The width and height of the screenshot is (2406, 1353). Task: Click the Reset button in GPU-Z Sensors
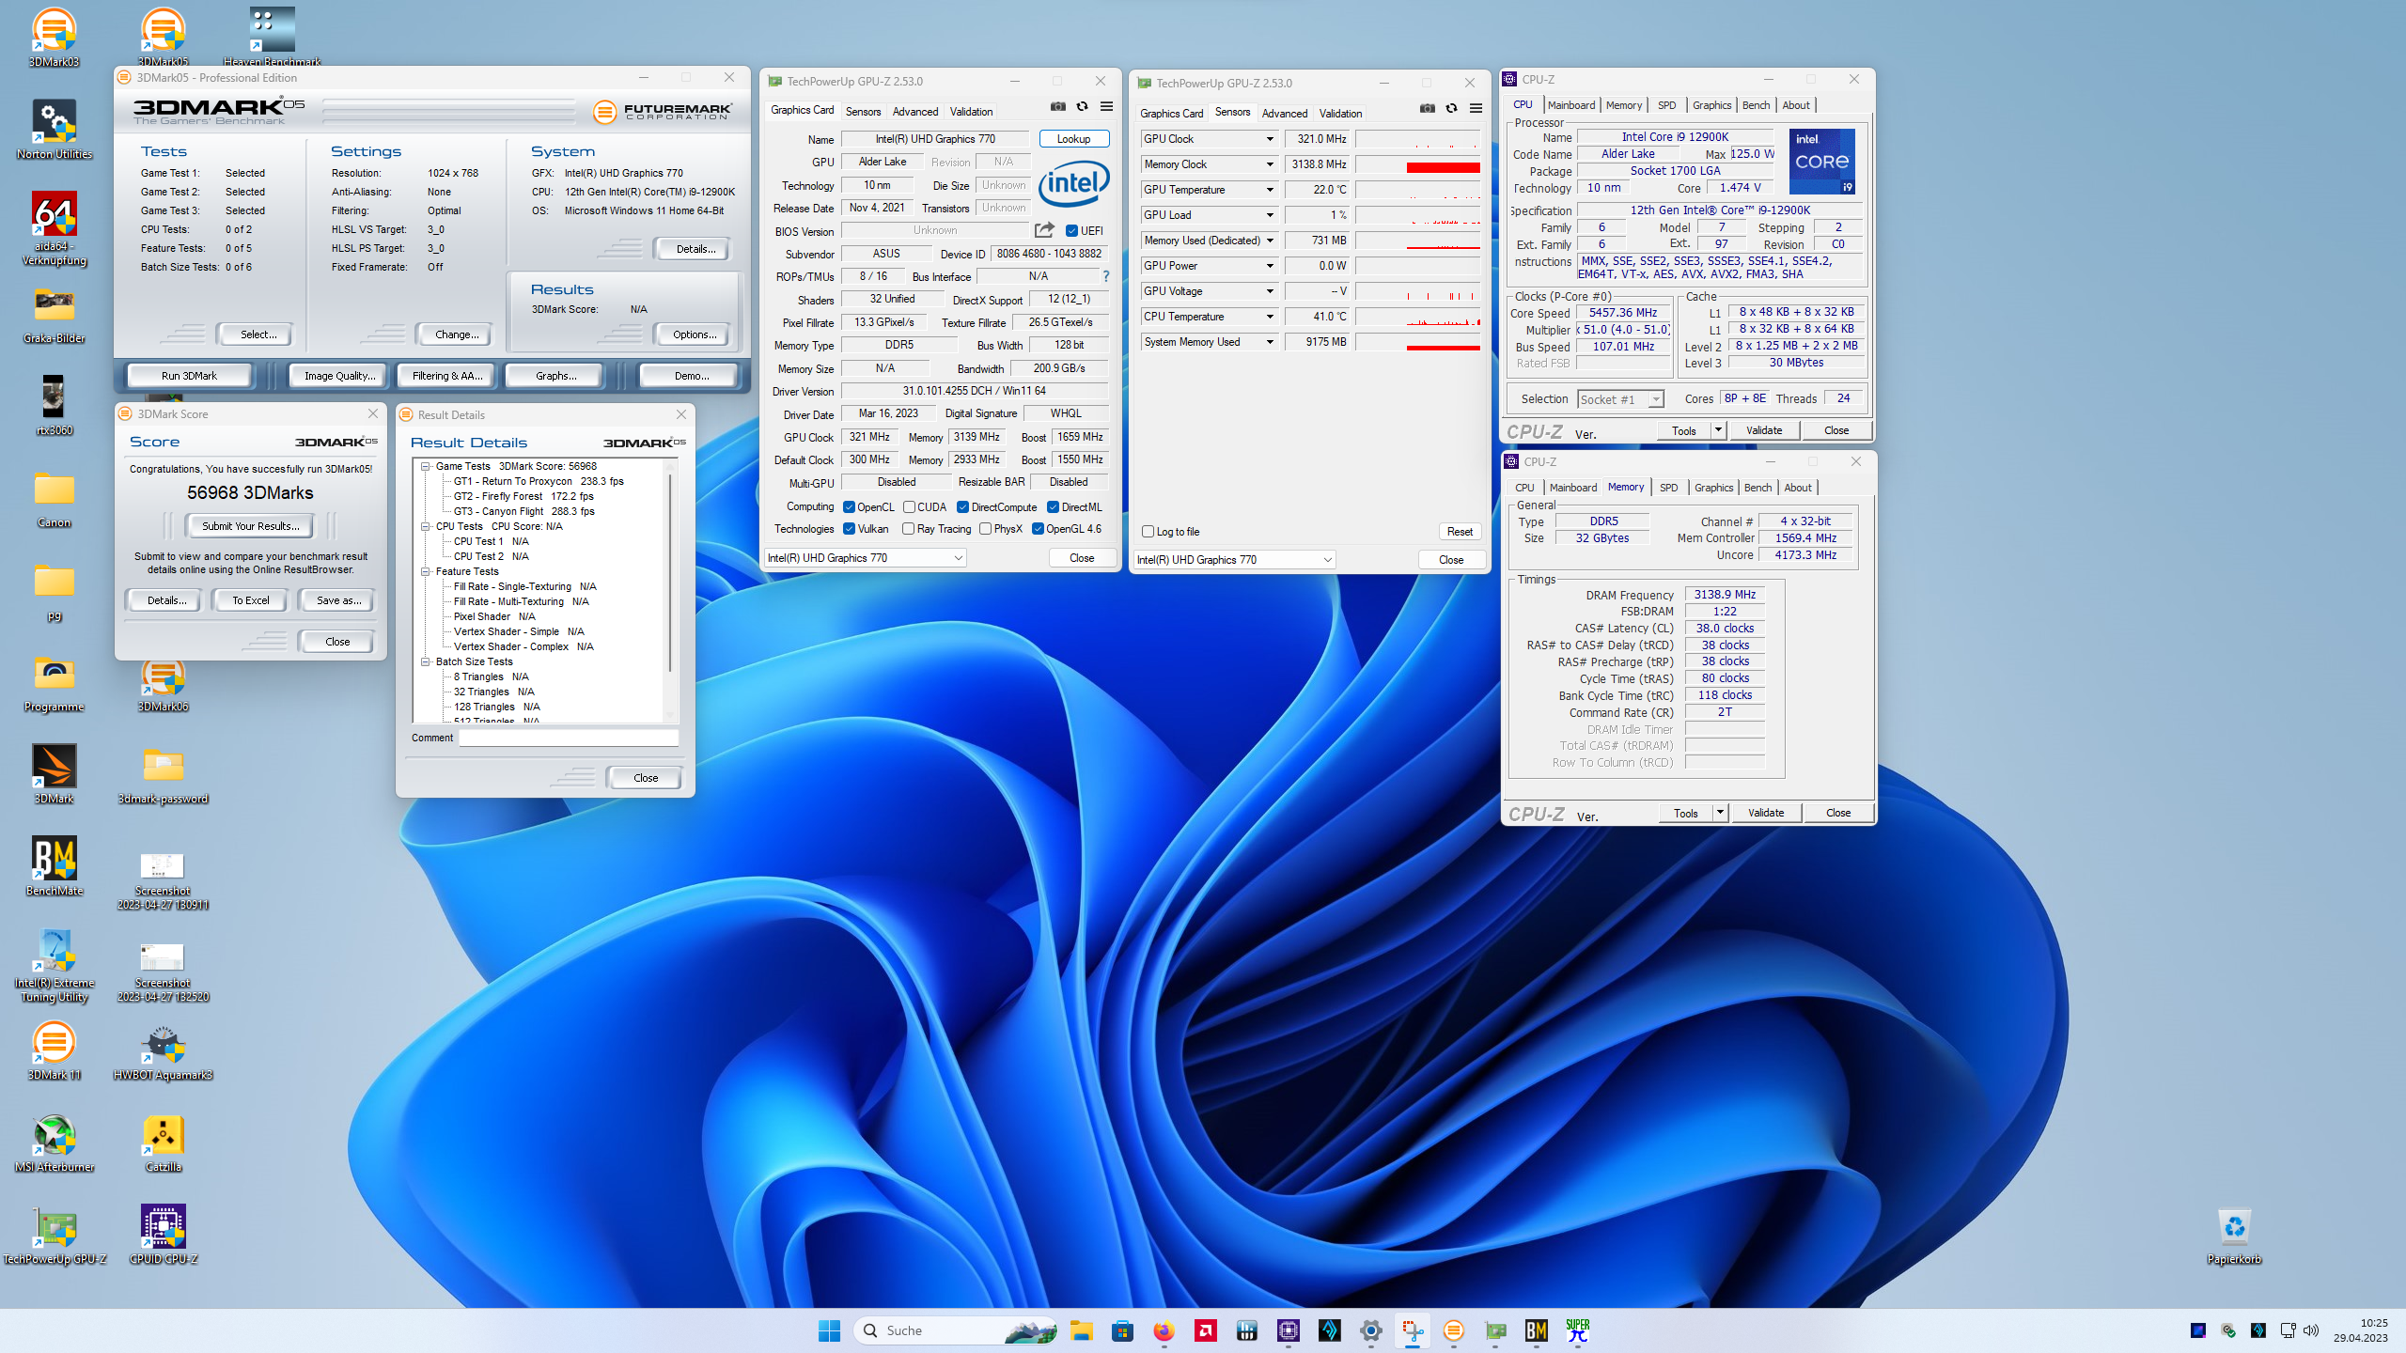point(1460,532)
